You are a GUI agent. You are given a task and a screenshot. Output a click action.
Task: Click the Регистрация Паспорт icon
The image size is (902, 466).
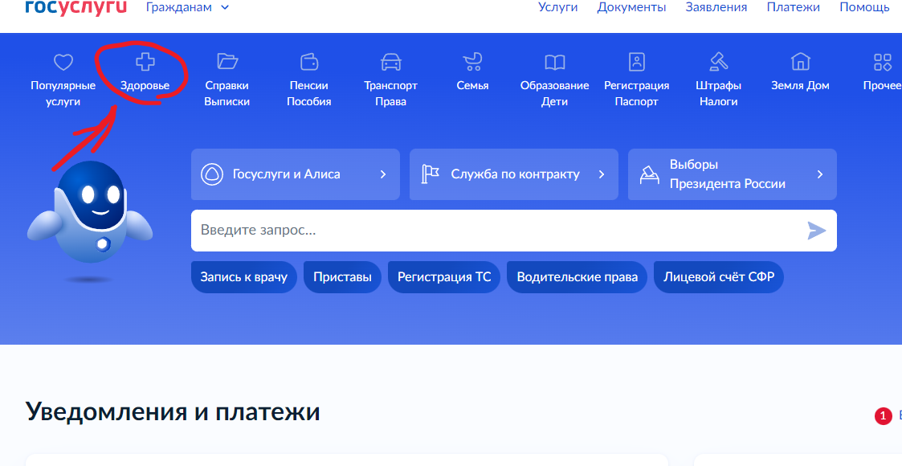coord(636,60)
